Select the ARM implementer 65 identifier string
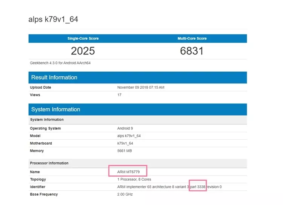This screenshot has height=205, width=283. click(x=169, y=187)
